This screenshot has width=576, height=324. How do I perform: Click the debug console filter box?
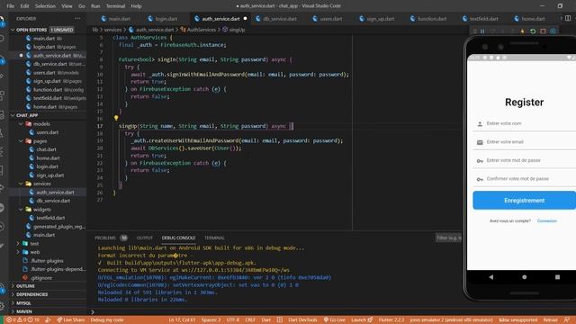(448, 238)
